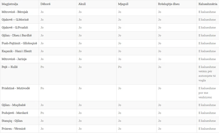Select the Gjakovë - Q.Prushit road name
The image size is (219, 133).
tap(15, 27)
